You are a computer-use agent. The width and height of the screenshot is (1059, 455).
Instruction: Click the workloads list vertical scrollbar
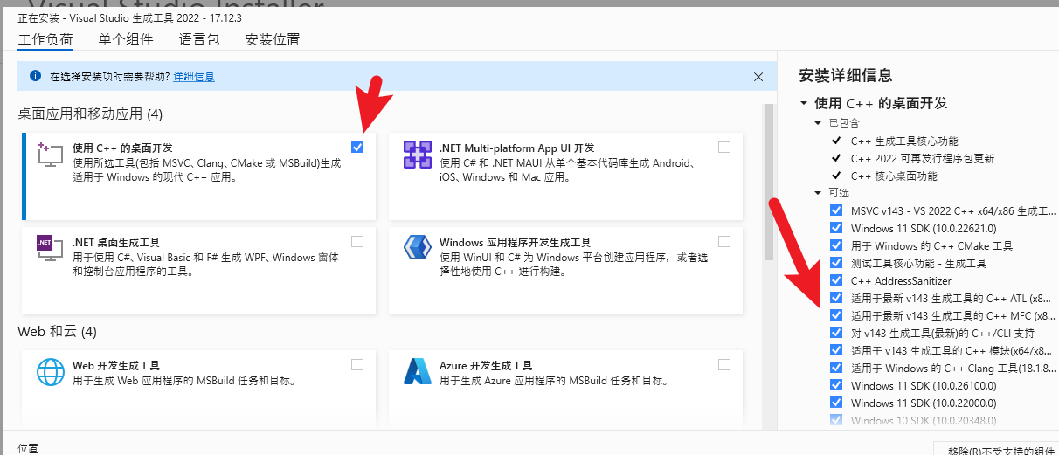[770, 182]
